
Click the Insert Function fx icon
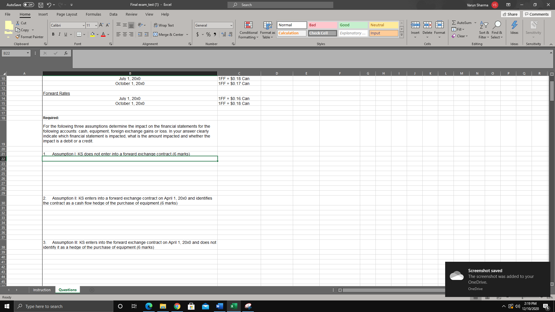66,53
